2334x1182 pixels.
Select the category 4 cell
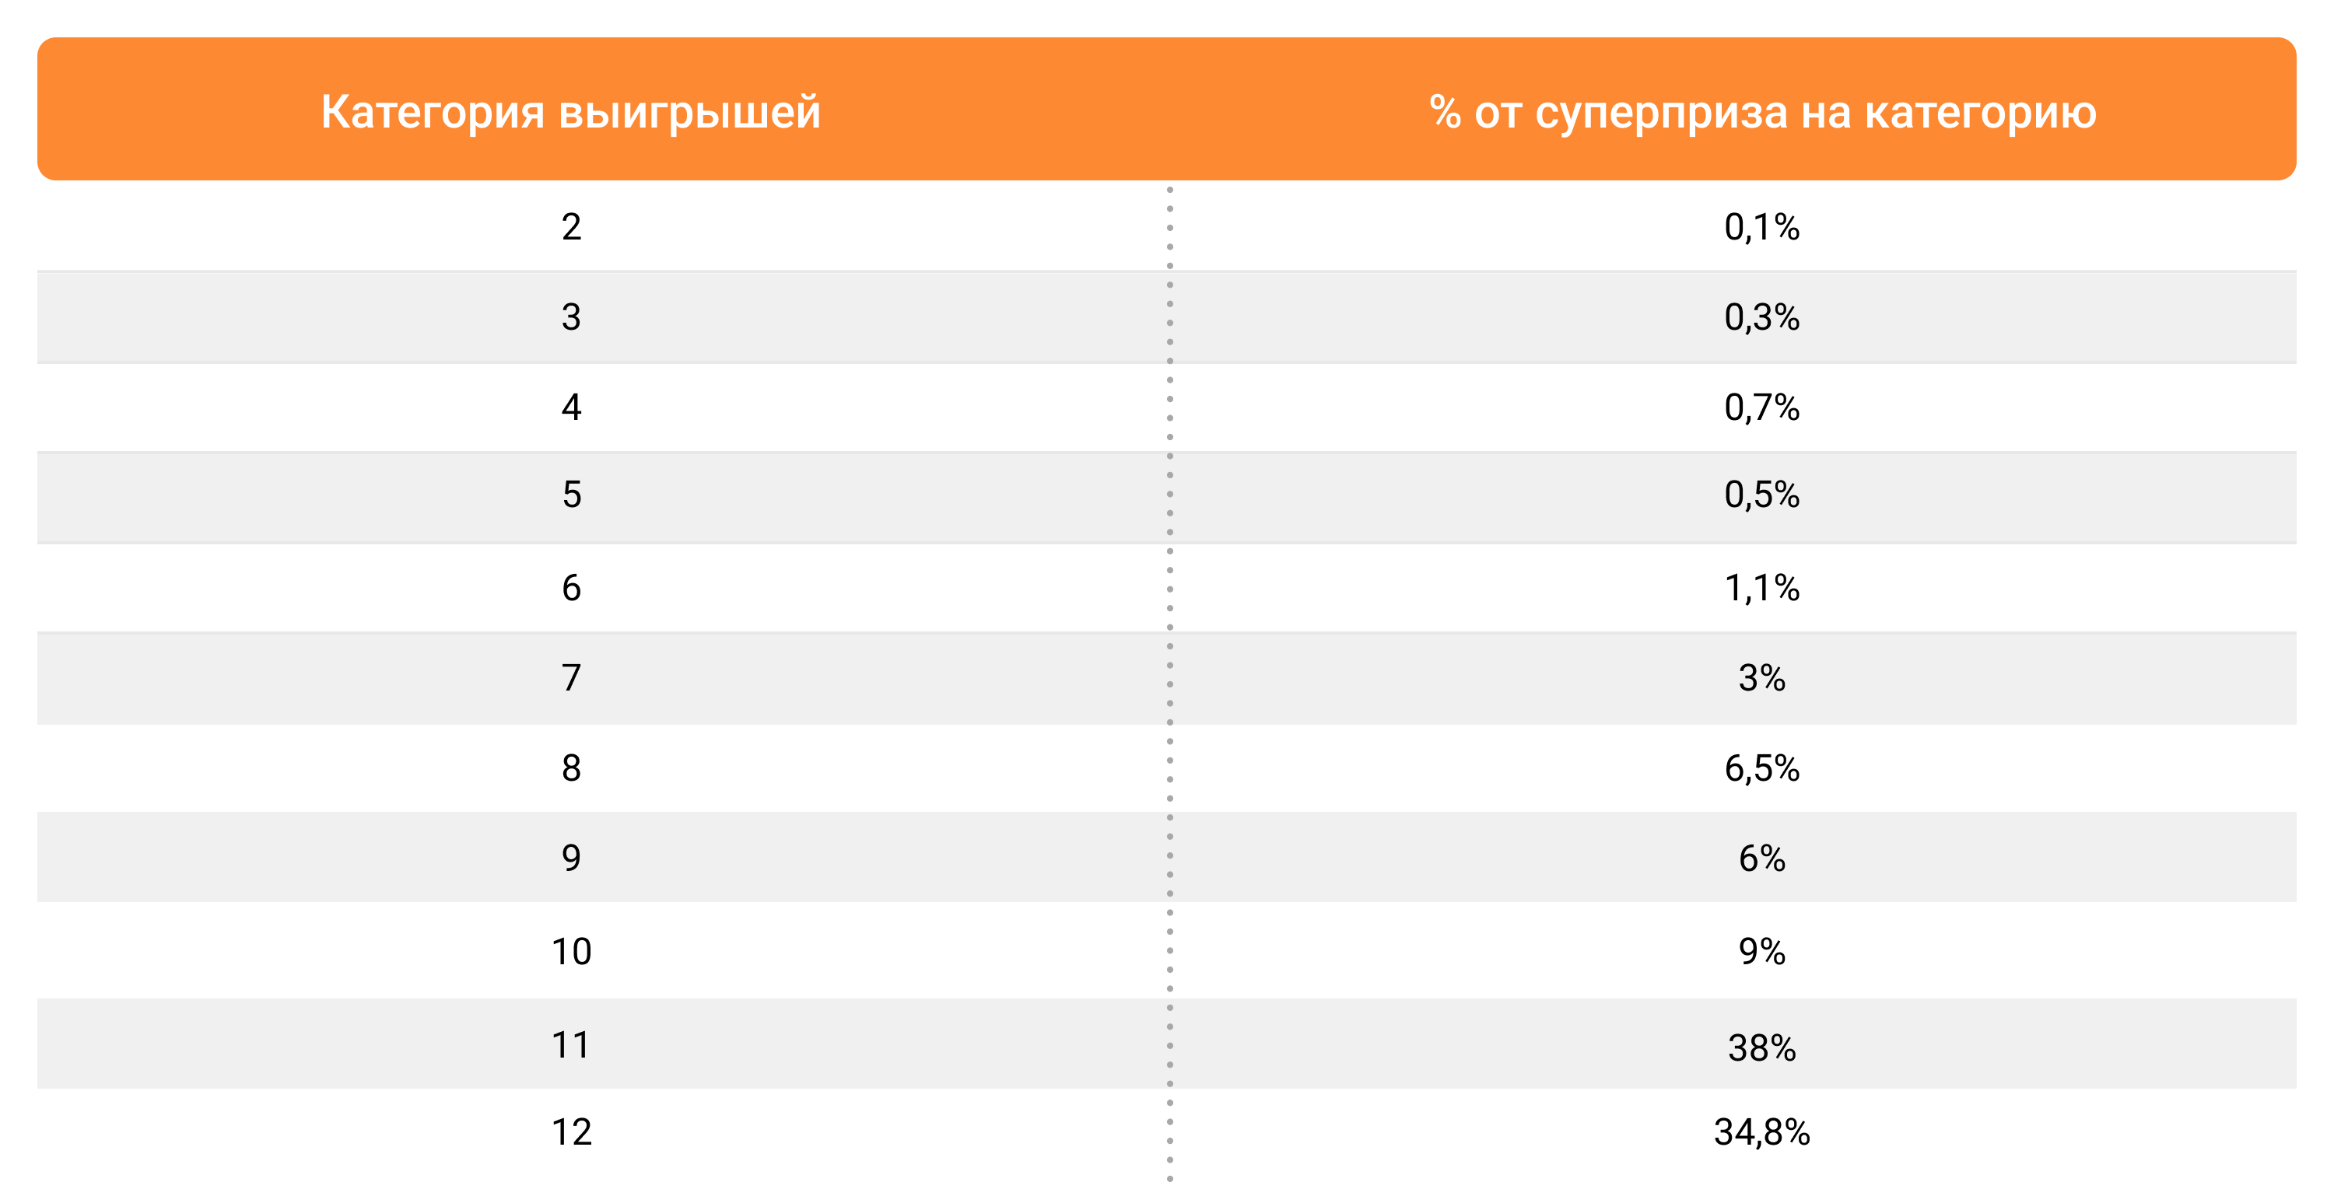click(x=571, y=407)
